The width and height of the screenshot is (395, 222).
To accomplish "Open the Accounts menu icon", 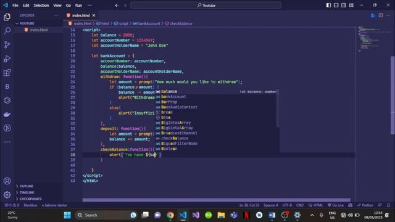I will pyautogui.click(x=7, y=181).
